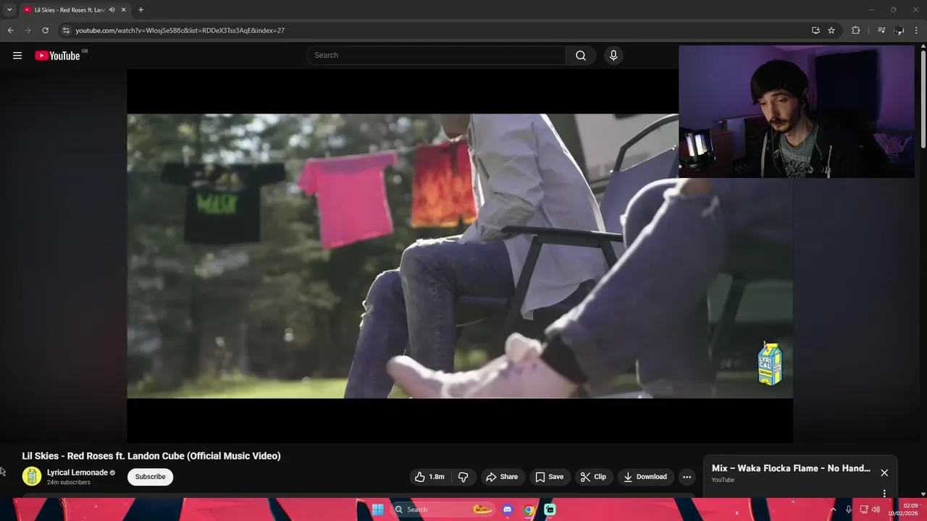This screenshot has width=927, height=521.
Task: Open the teal app icon in taskbar
Action: pyautogui.click(x=550, y=509)
